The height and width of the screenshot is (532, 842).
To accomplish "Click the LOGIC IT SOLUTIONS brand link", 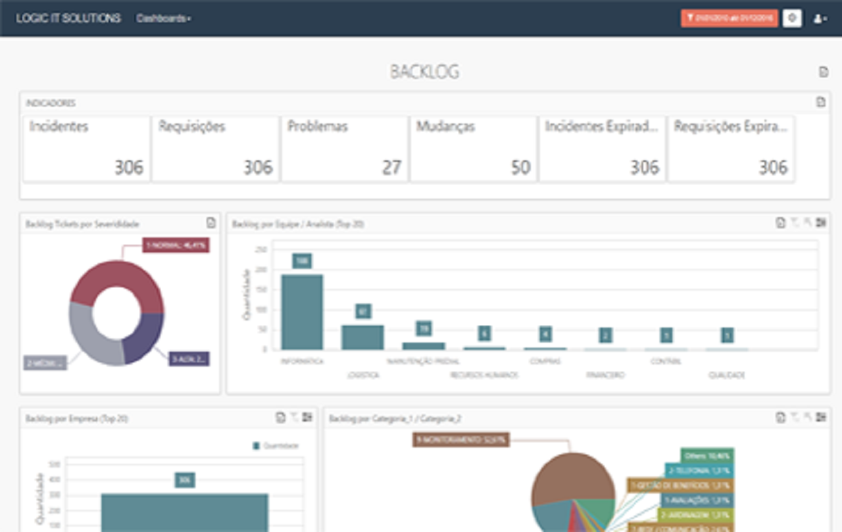I will pyautogui.click(x=68, y=18).
